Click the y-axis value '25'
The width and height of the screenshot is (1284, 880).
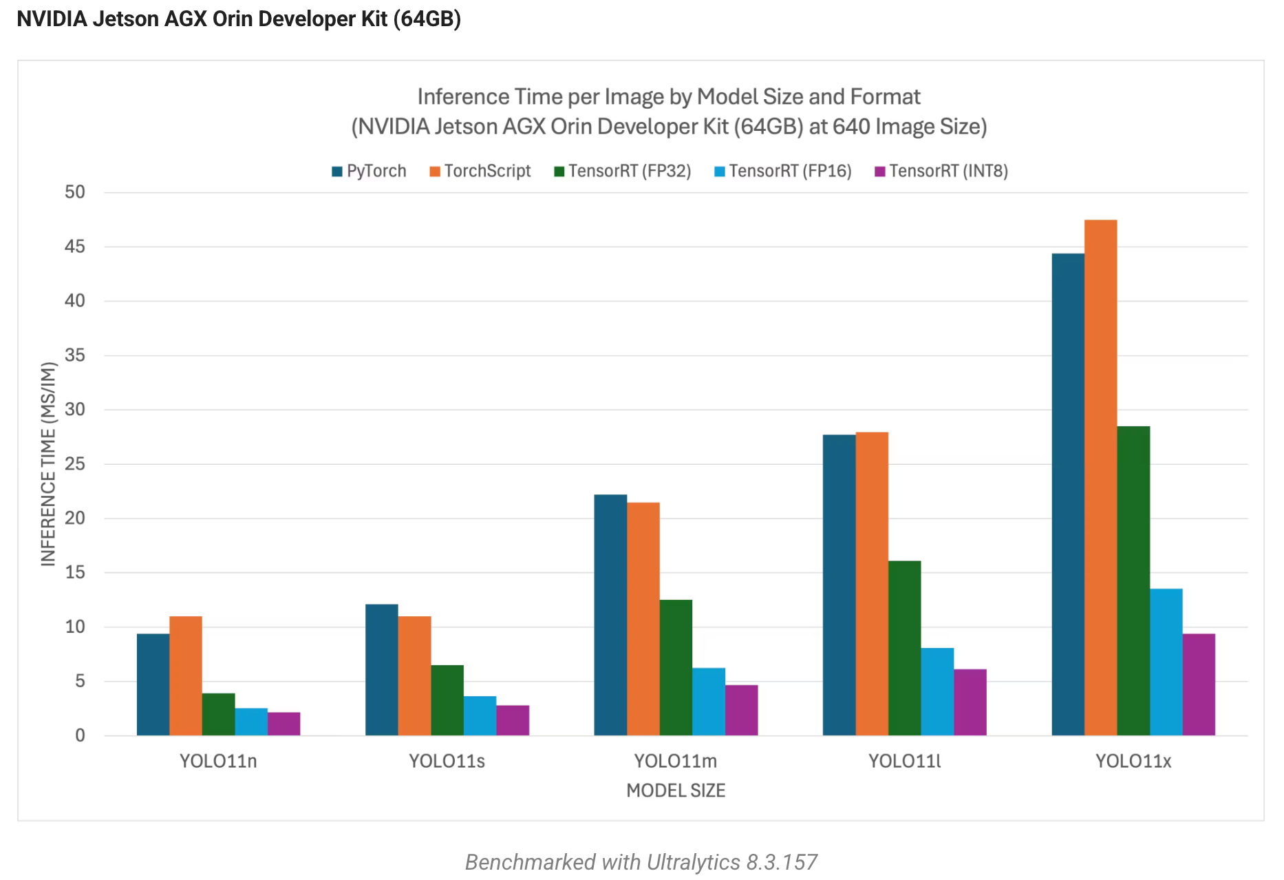point(75,464)
